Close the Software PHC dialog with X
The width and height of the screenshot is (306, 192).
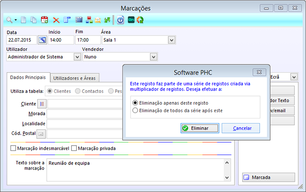(x=259, y=72)
